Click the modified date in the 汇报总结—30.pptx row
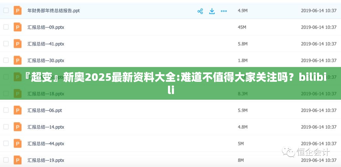The height and width of the screenshot is (167, 341). (319, 60)
